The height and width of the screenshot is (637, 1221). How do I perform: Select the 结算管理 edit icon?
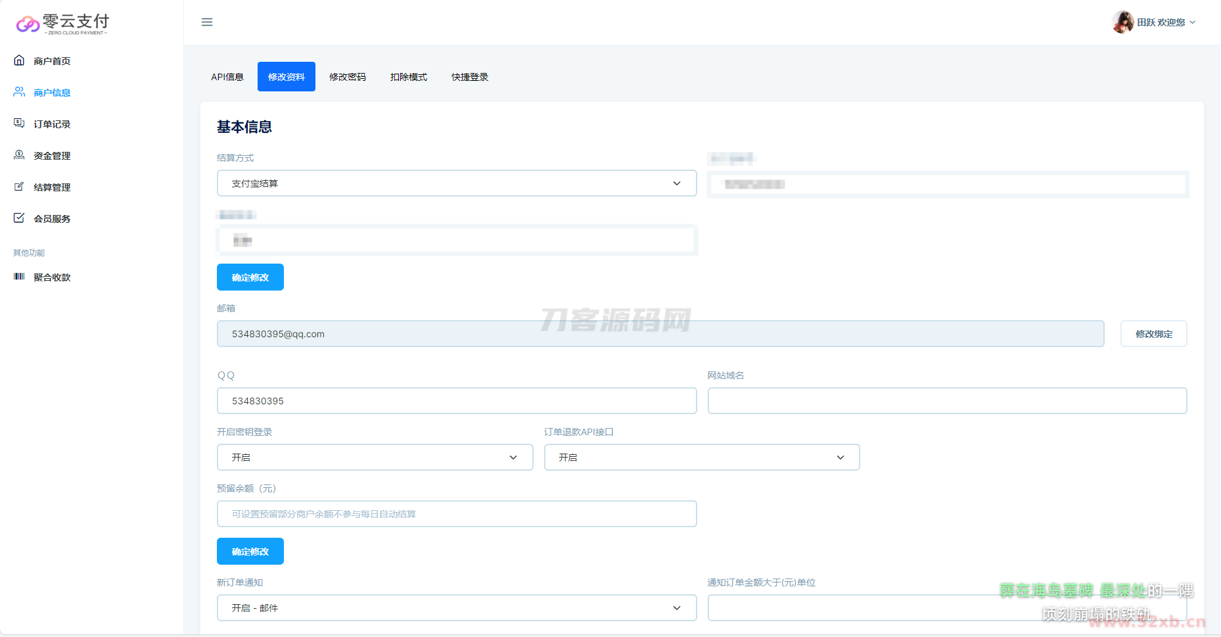[19, 187]
